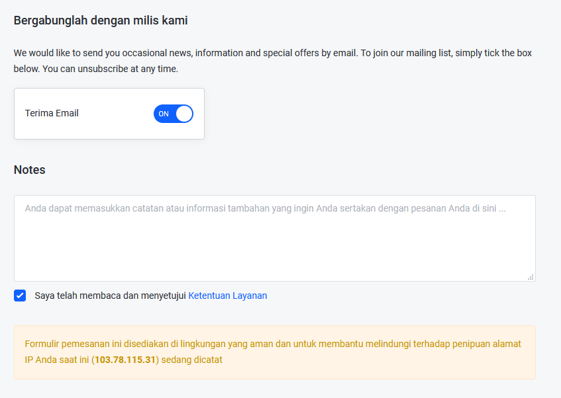Click the mailing list description paragraph
561x398 pixels.
[x=272, y=53]
